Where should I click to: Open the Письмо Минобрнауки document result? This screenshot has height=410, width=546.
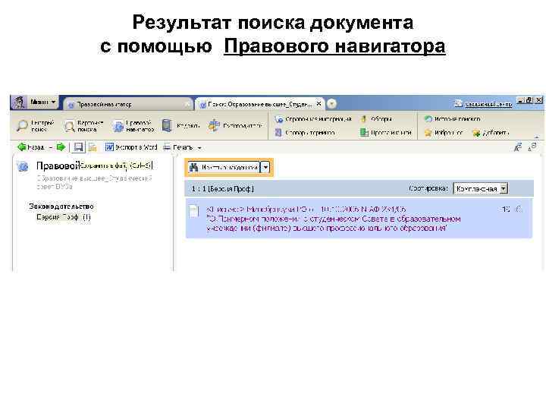pyautogui.click(x=333, y=219)
